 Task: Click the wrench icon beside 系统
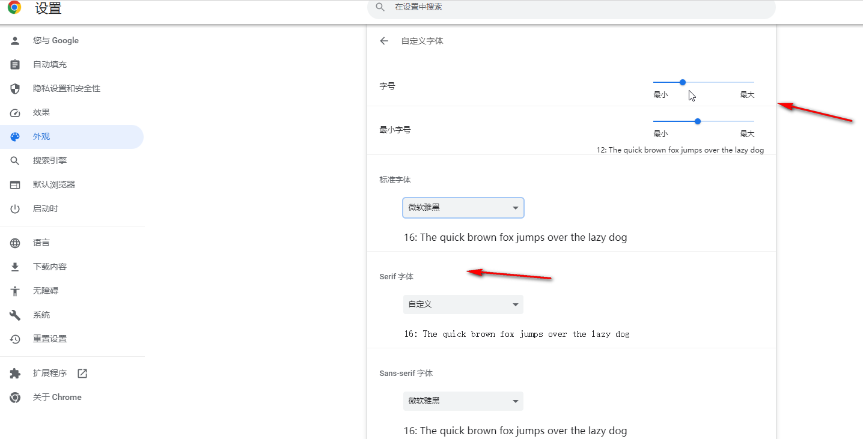pyautogui.click(x=15, y=315)
